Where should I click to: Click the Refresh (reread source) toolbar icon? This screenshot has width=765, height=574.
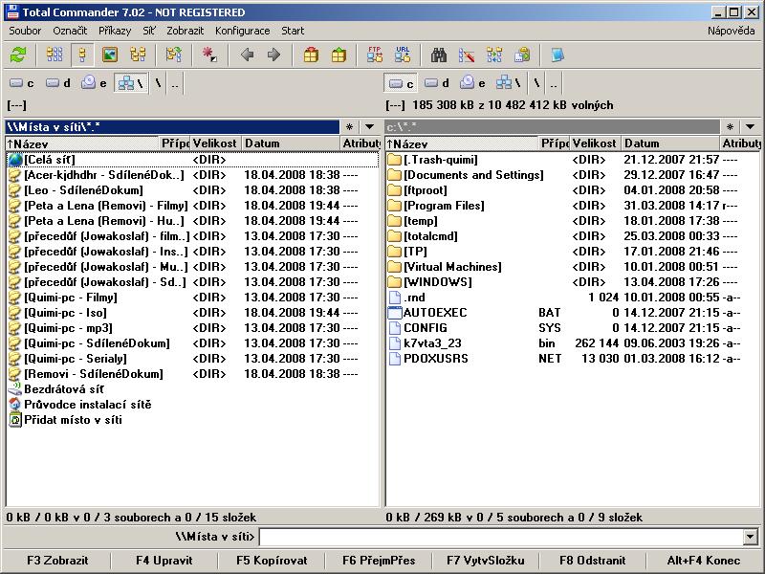(17, 55)
